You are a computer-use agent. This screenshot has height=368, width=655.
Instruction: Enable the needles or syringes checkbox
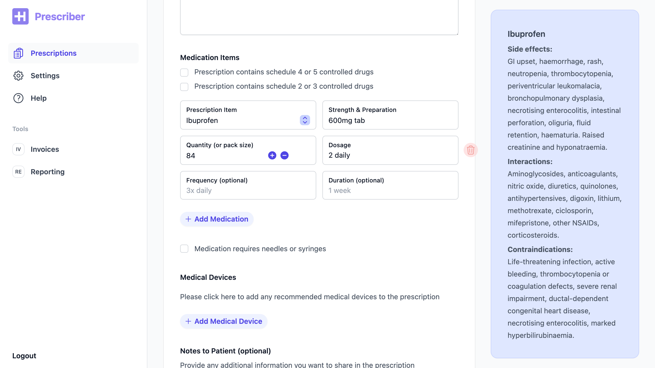click(184, 249)
